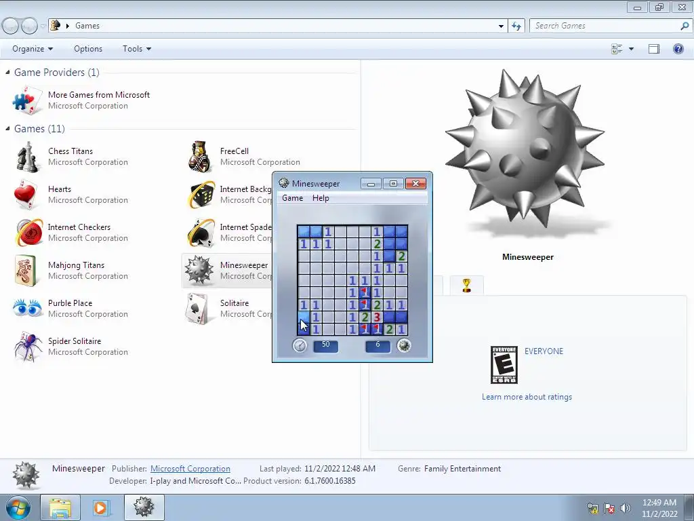The width and height of the screenshot is (694, 521).
Task: Uncover the highlighted tile under the cursor
Action: tap(304, 317)
